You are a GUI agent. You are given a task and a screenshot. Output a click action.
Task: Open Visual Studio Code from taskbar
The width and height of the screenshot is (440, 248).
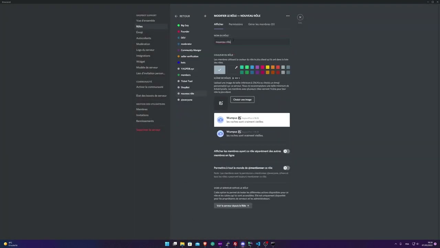coord(258,244)
